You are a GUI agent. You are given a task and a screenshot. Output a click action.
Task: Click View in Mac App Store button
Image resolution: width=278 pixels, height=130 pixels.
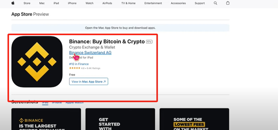(89, 82)
